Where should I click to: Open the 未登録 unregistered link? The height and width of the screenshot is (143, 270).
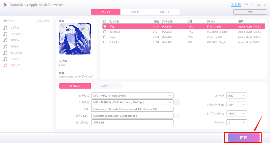pyautogui.click(x=236, y=5)
